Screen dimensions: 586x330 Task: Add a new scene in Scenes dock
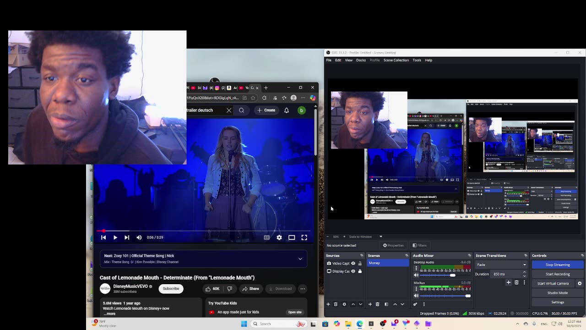point(370,304)
